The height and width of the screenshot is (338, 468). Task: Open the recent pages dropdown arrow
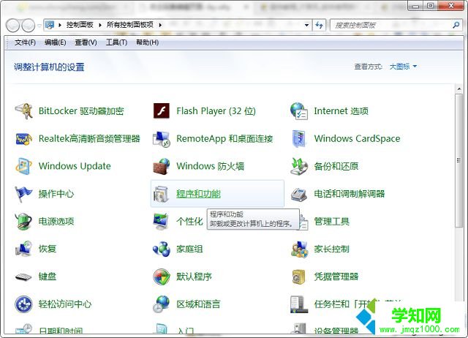pyautogui.click(x=39, y=26)
